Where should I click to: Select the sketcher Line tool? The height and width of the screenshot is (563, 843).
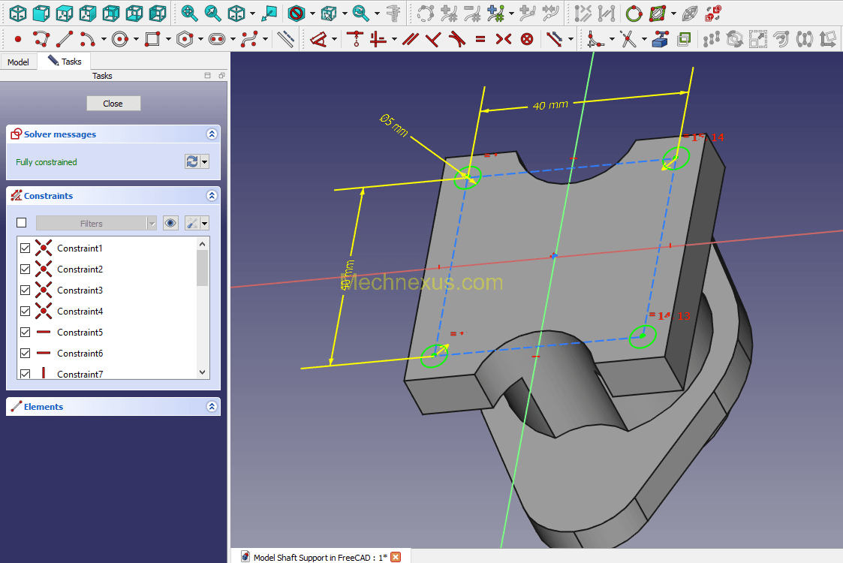[x=65, y=39]
